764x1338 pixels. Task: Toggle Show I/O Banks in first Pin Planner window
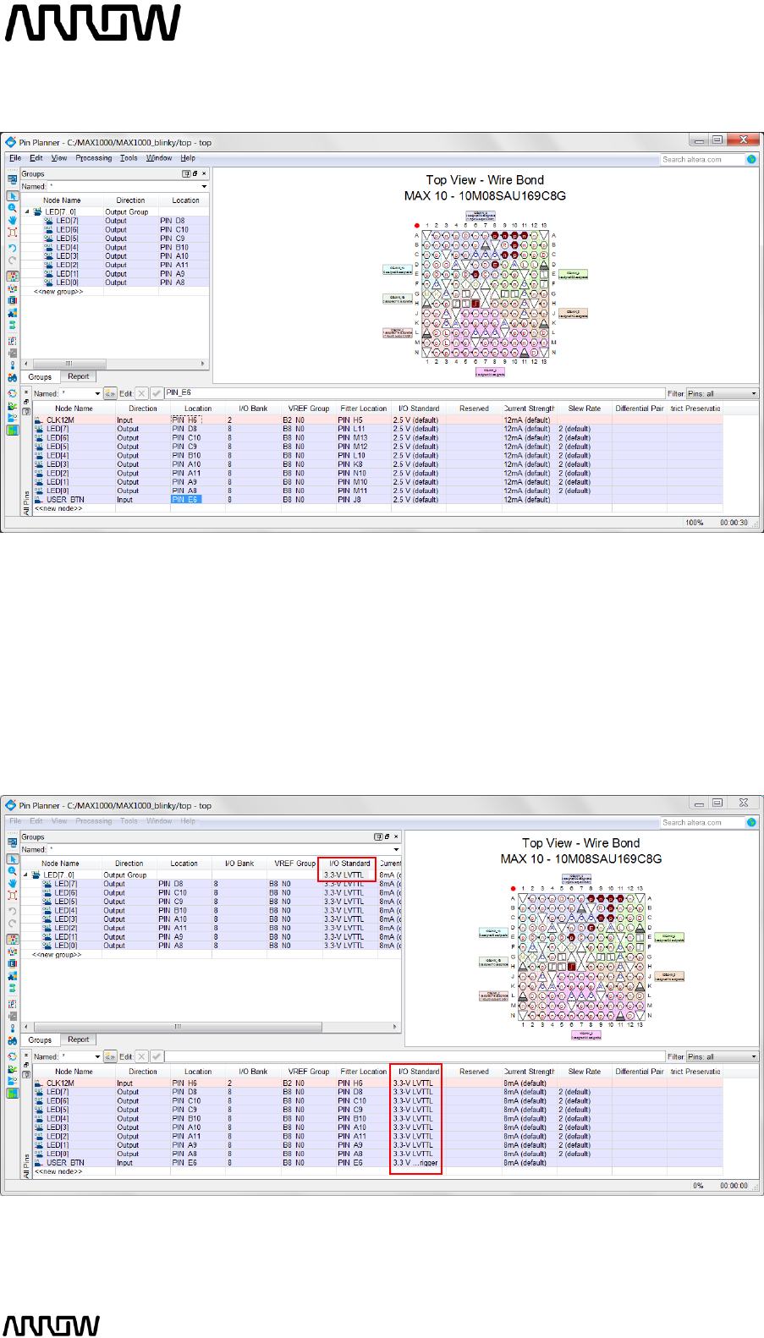tap(12, 276)
